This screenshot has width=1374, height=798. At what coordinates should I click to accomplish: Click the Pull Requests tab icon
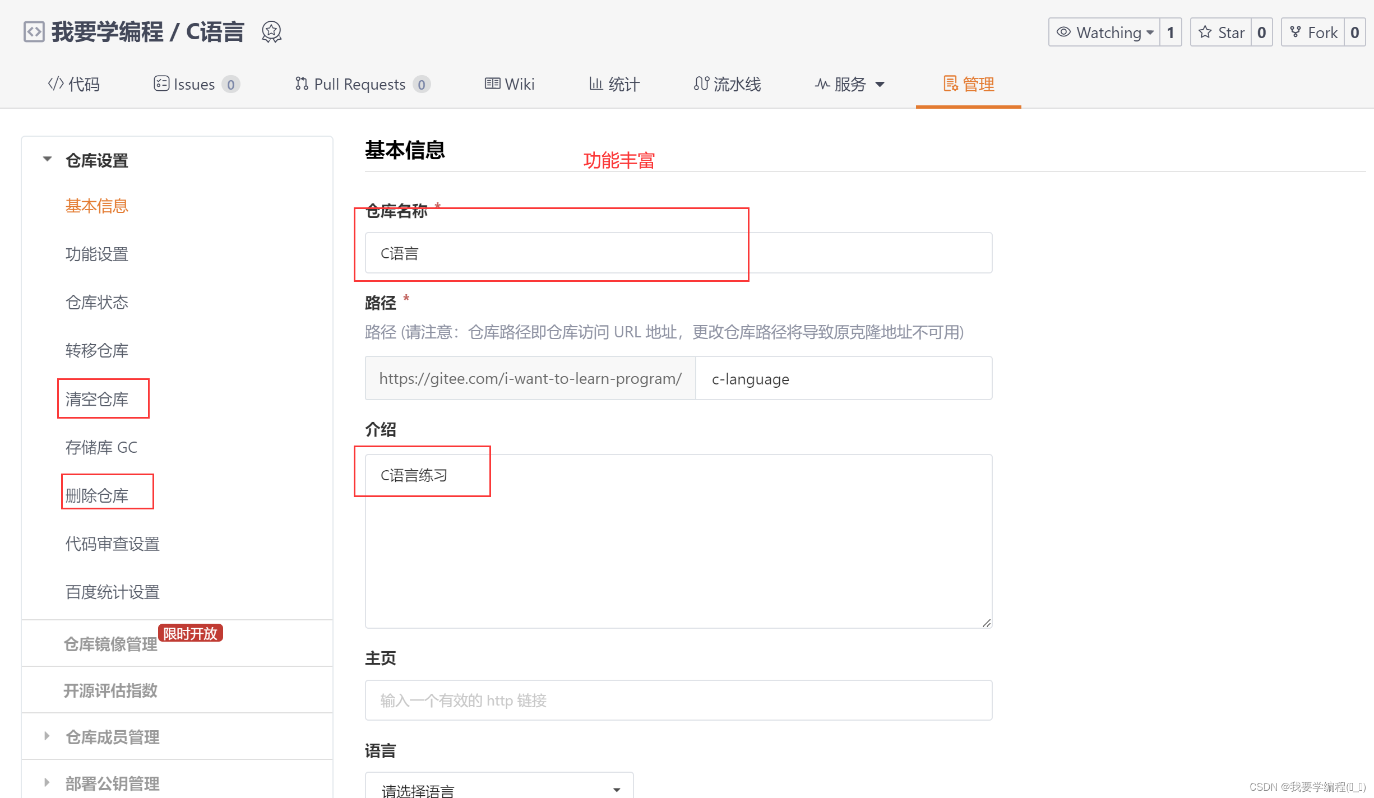point(302,83)
